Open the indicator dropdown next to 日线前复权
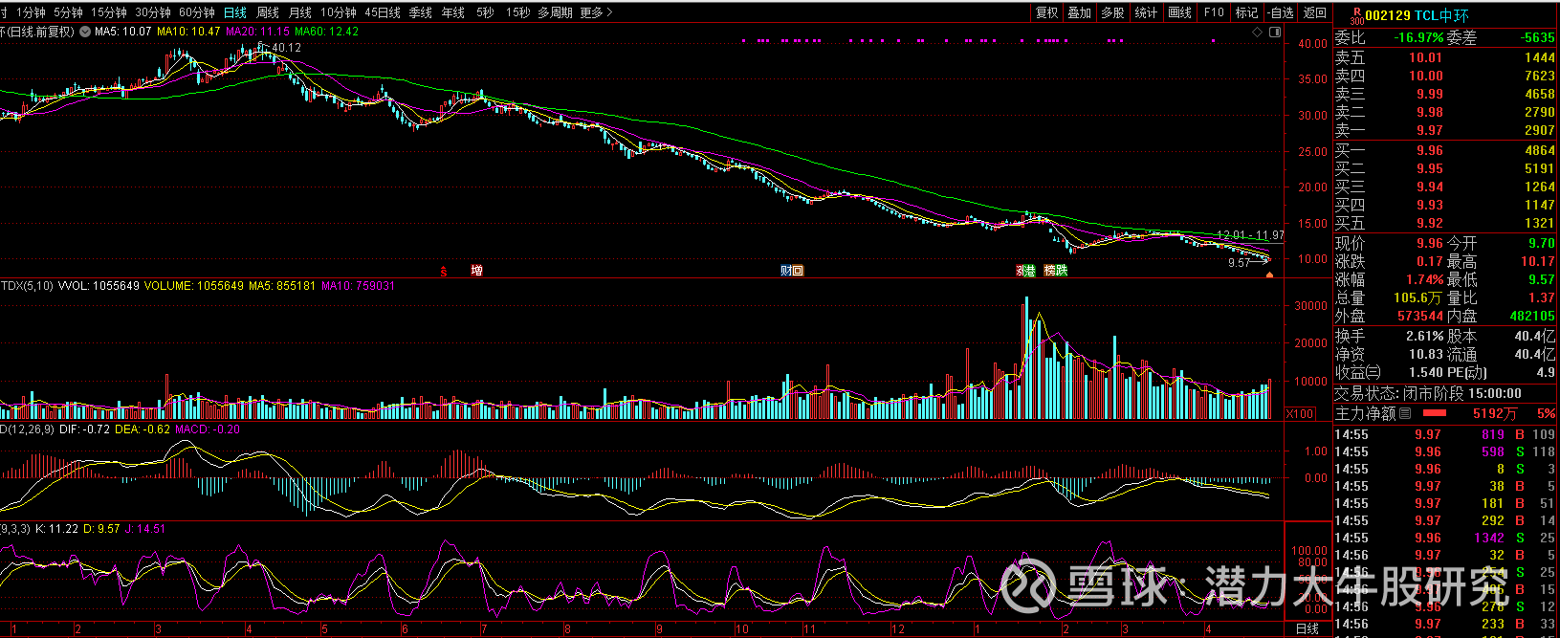This screenshot has width=1560, height=638. tap(85, 32)
